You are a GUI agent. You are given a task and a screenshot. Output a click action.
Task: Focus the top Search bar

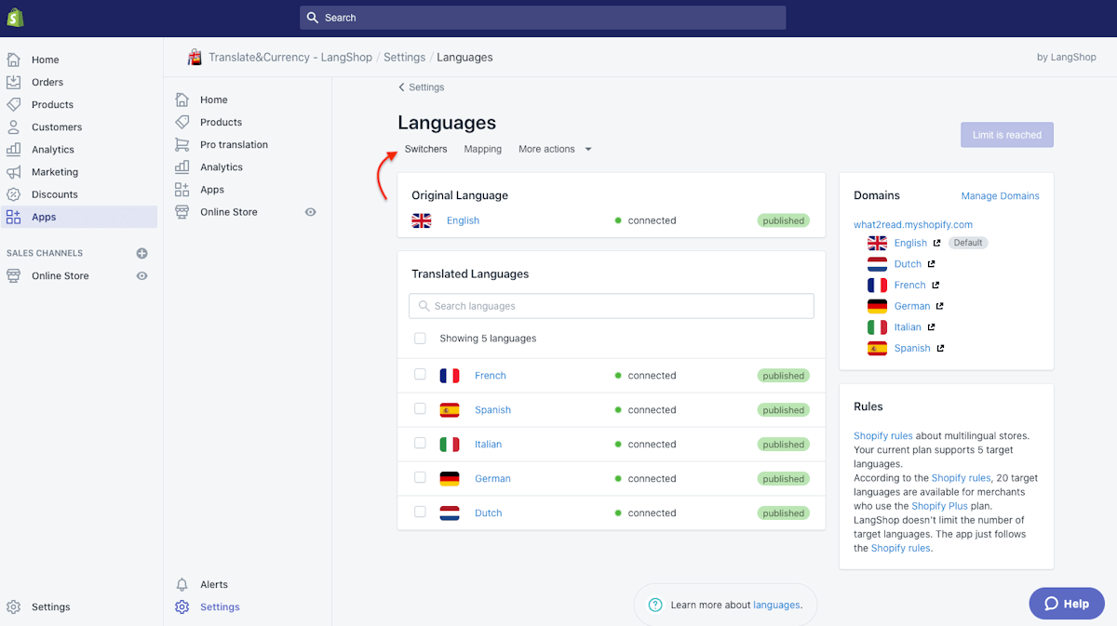(x=543, y=18)
